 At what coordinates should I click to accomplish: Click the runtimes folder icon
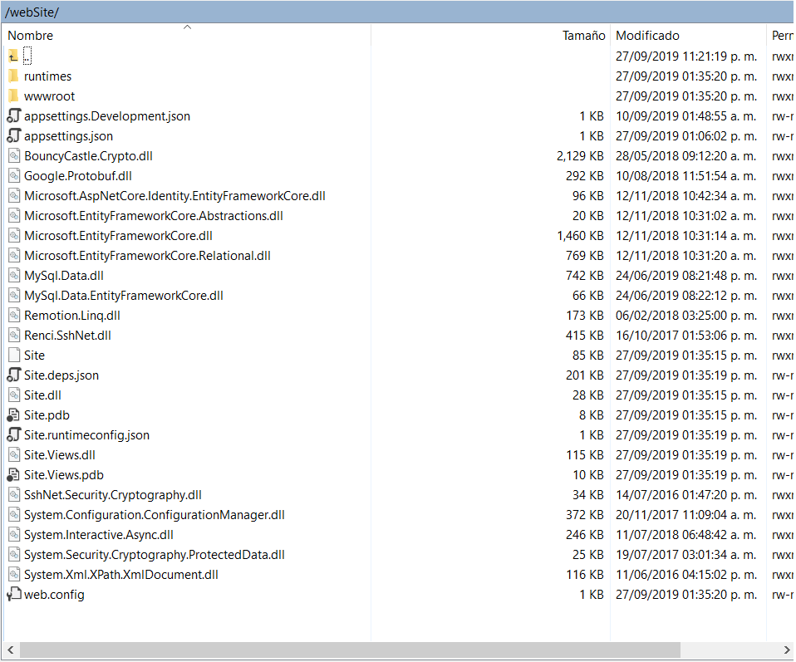[13, 76]
